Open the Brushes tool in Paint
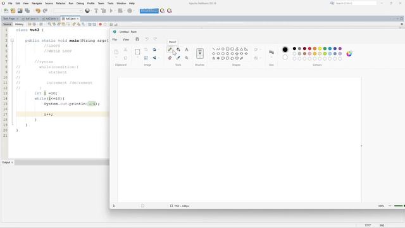The height and width of the screenshot is (228, 405). click(200, 53)
